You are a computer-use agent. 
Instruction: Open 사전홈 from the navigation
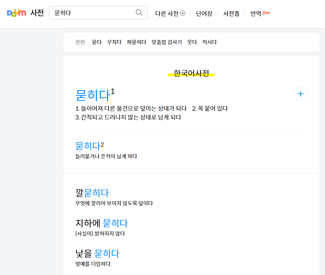[231, 13]
